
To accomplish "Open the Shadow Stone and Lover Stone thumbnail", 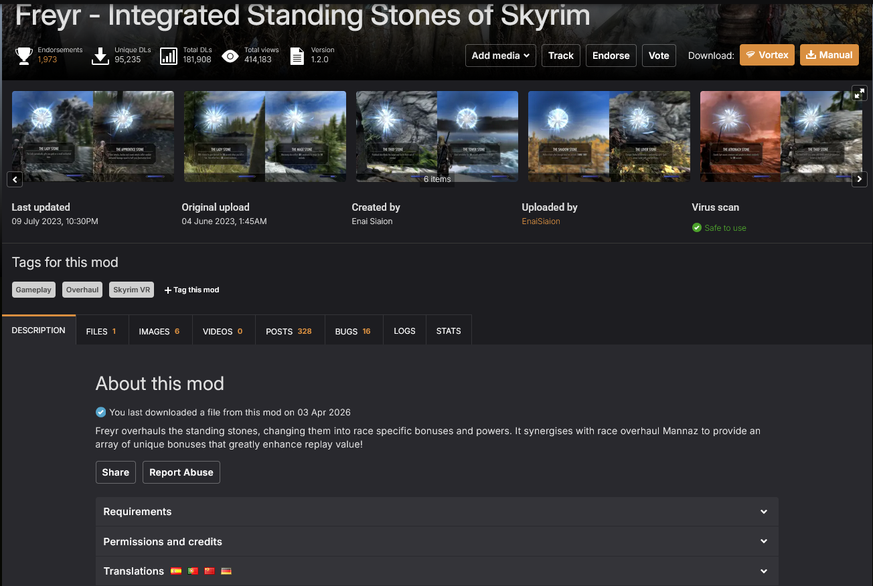I will (x=609, y=136).
